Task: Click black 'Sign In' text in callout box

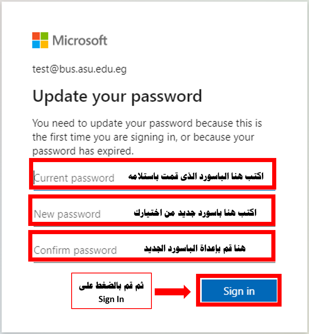Action: [111, 300]
